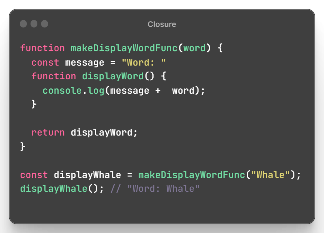Click displayWord in the inner function declaration
The width and height of the screenshot is (324, 233).
113,77
